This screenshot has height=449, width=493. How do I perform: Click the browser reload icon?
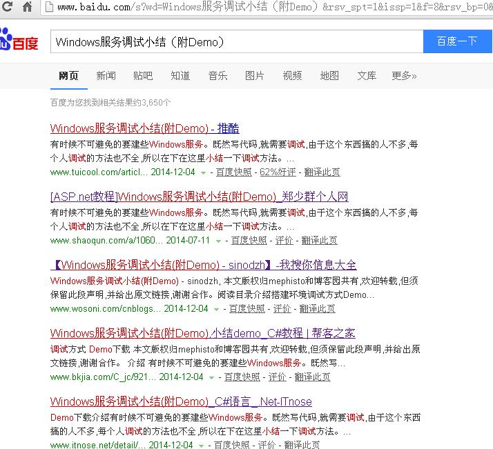click(x=7, y=6)
